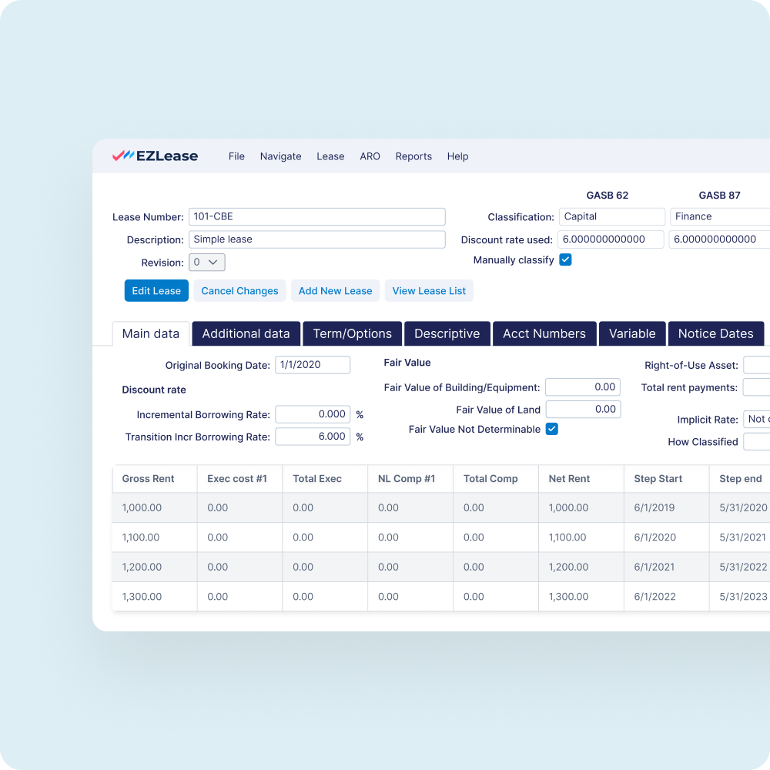This screenshot has height=770, width=770.
Task: Switch to the Notice Dates tab
Action: [x=715, y=333]
